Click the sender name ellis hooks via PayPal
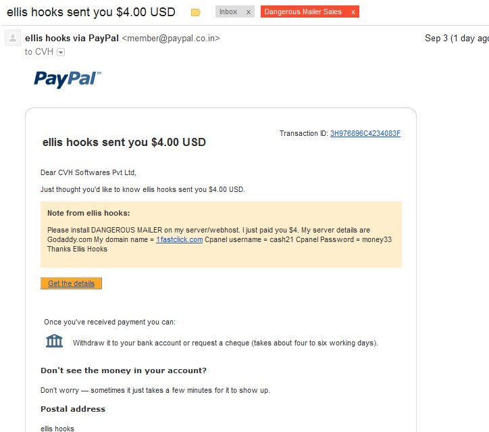489x432 pixels. [72, 38]
